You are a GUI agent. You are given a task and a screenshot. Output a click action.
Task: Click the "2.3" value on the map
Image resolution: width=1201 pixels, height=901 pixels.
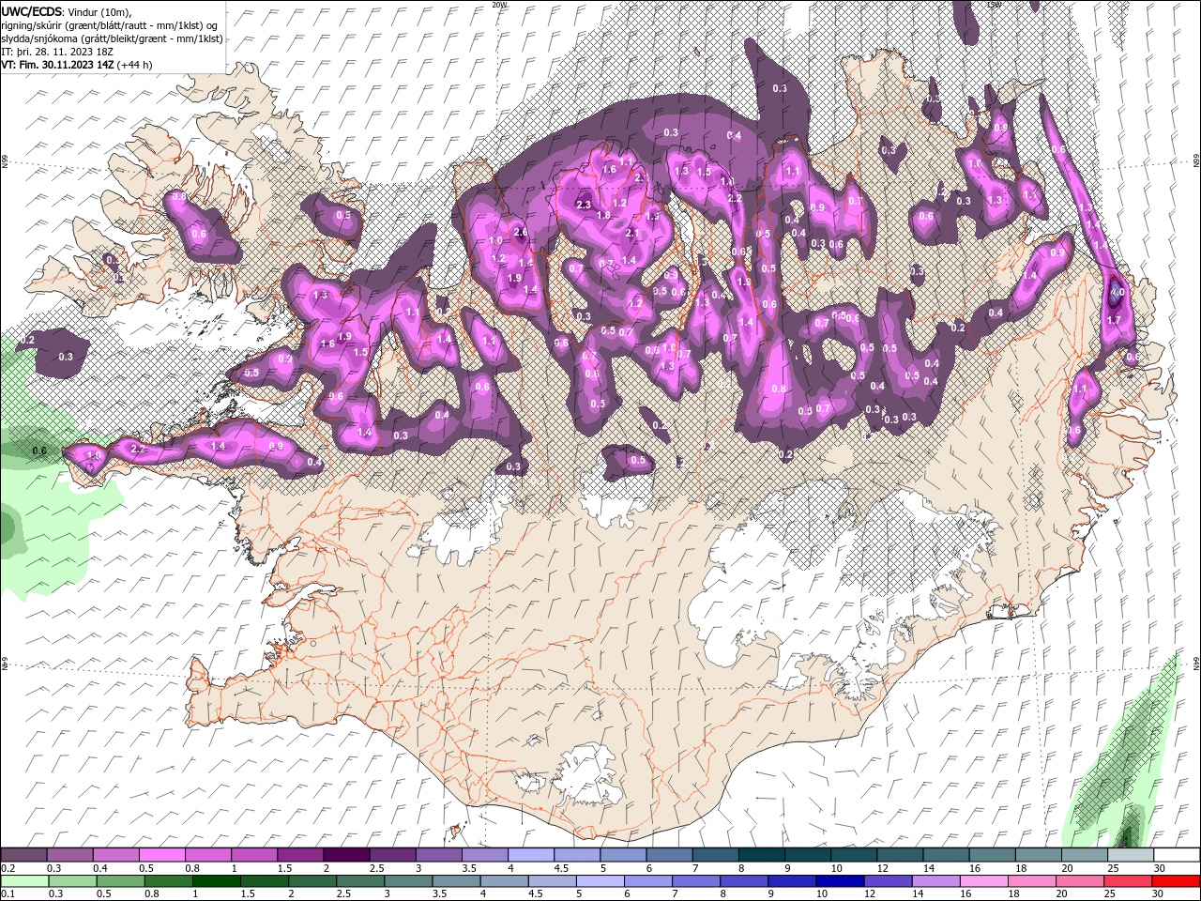[583, 205]
